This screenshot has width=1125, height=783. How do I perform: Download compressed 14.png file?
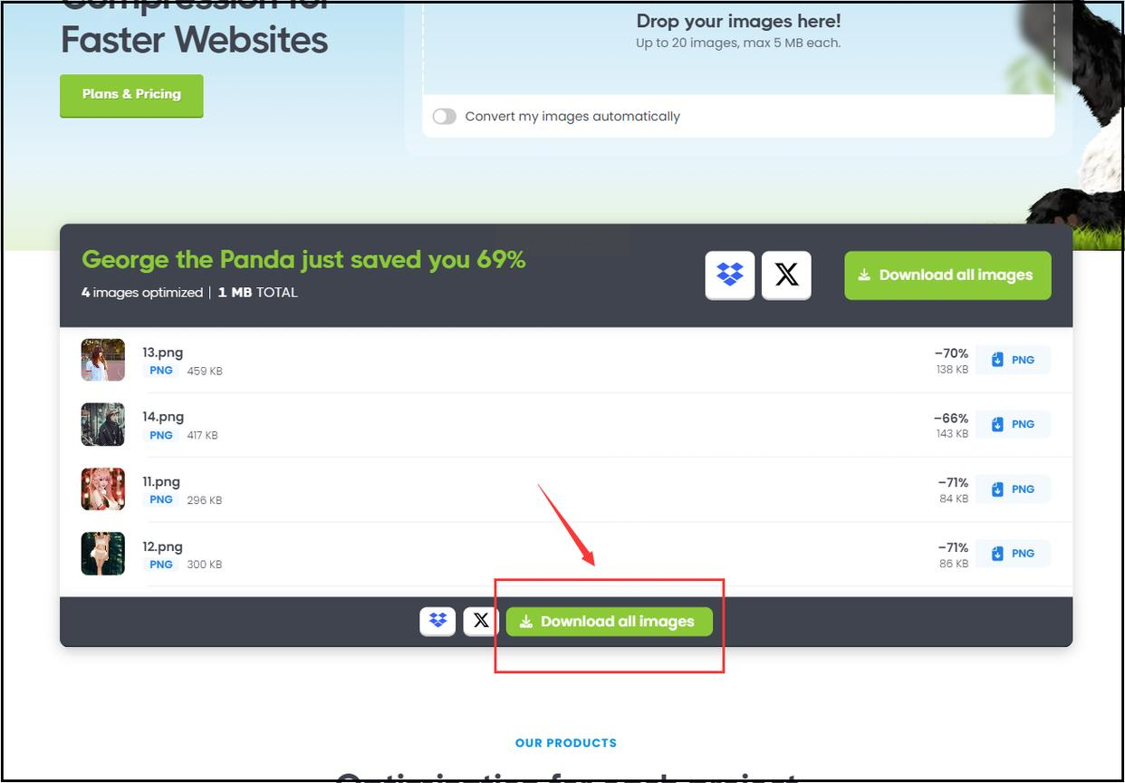coord(1013,424)
